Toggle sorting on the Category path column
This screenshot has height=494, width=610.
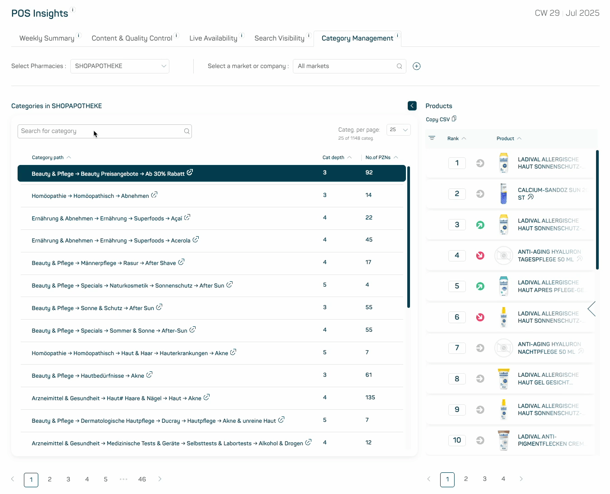pyautogui.click(x=68, y=157)
